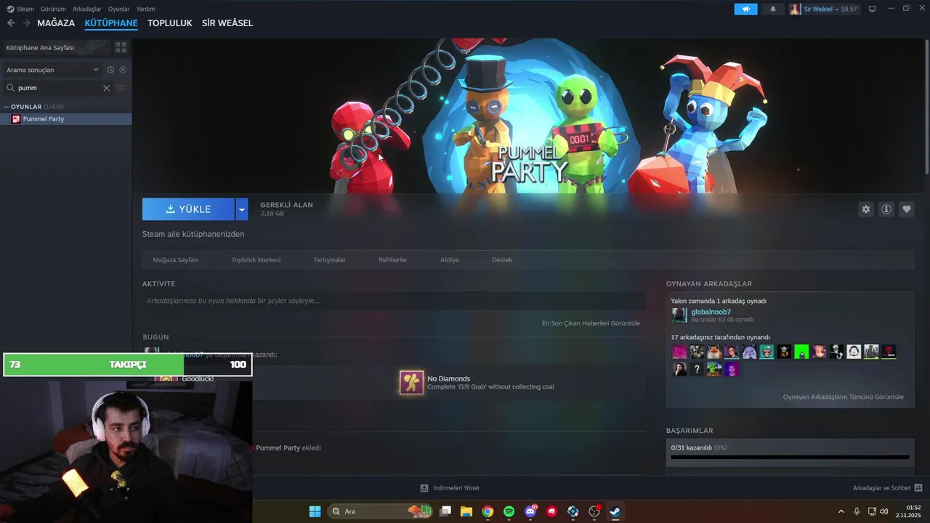This screenshot has height=523, width=930.
Task: Open the Mağaza Sayfası link
Action: [x=175, y=259]
